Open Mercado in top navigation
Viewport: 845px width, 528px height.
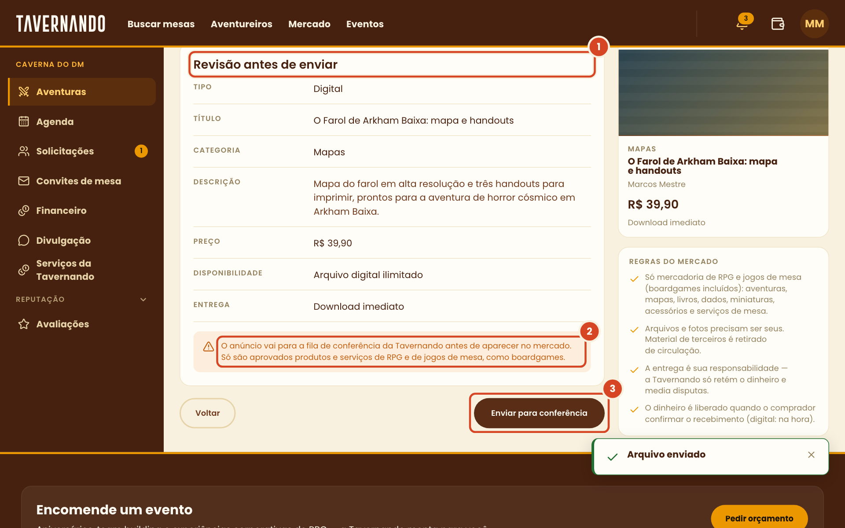309,24
